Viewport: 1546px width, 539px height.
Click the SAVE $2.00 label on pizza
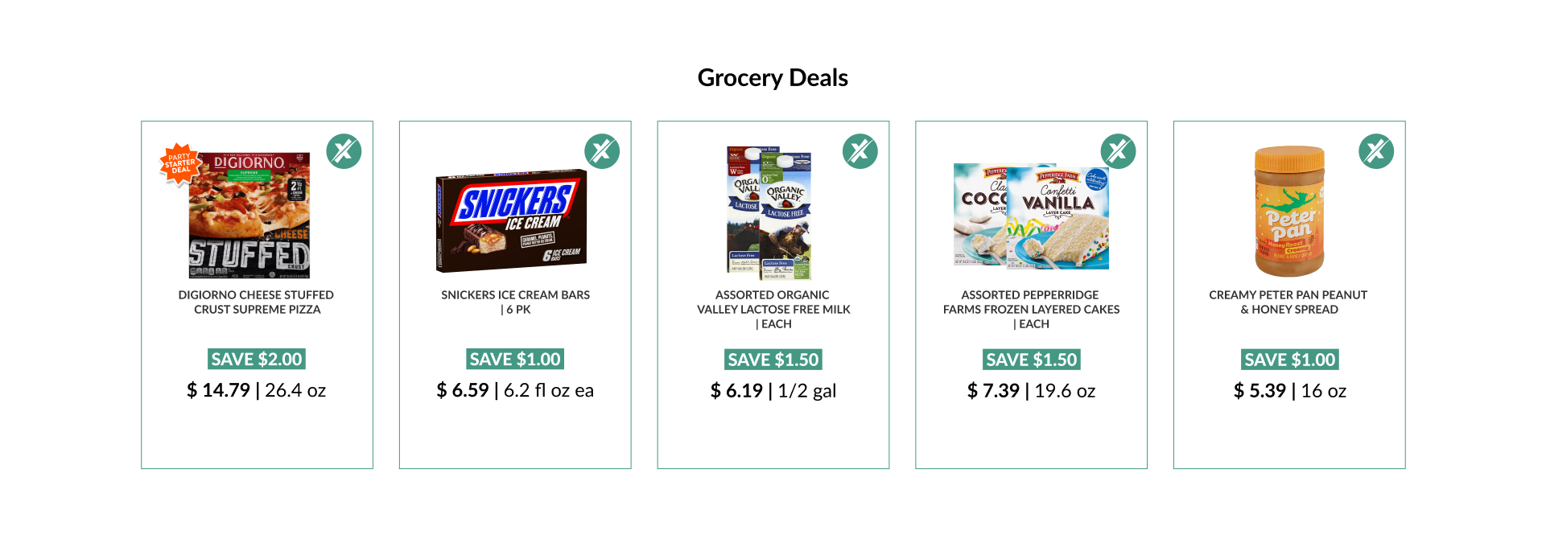tap(257, 360)
